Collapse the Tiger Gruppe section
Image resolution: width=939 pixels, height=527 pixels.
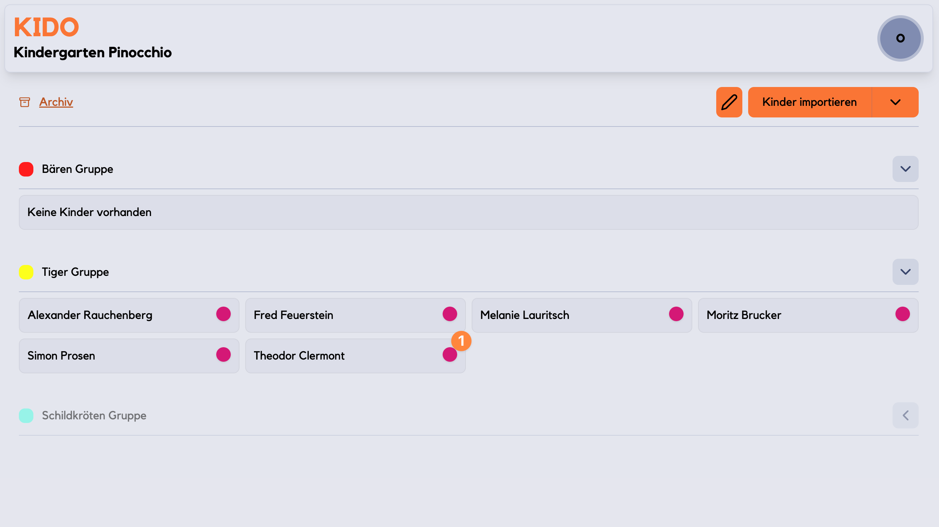point(906,272)
